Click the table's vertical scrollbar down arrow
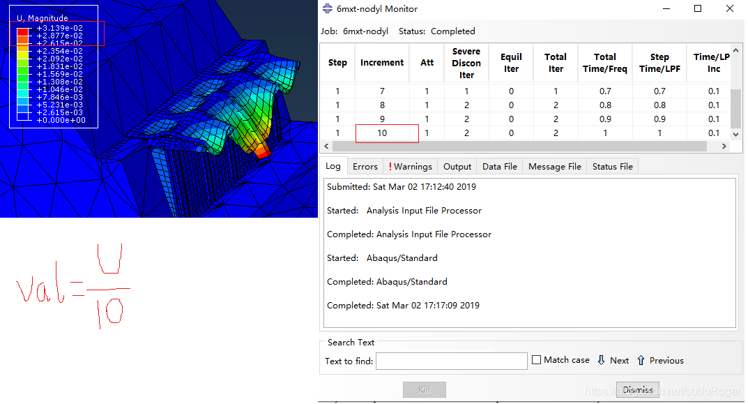Viewport: 748px width, 404px height. pyautogui.click(x=736, y=134)
